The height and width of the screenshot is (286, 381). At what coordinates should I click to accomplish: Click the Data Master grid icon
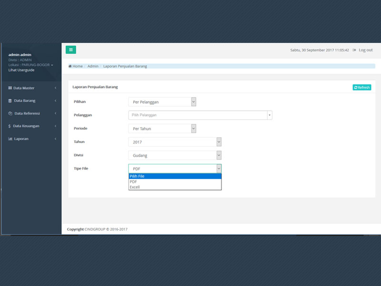(10, 88)
